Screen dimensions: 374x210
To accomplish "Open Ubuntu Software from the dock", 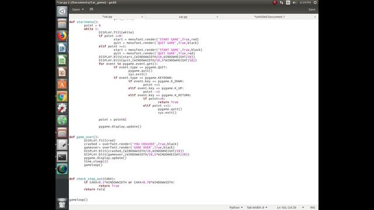I will coord(62,84).
